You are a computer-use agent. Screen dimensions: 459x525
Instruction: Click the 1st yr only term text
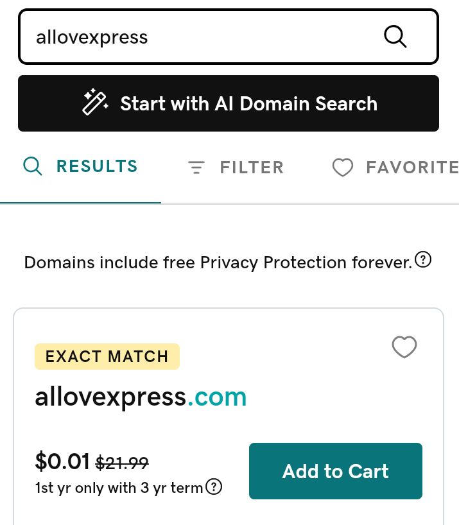click(119, 488)
